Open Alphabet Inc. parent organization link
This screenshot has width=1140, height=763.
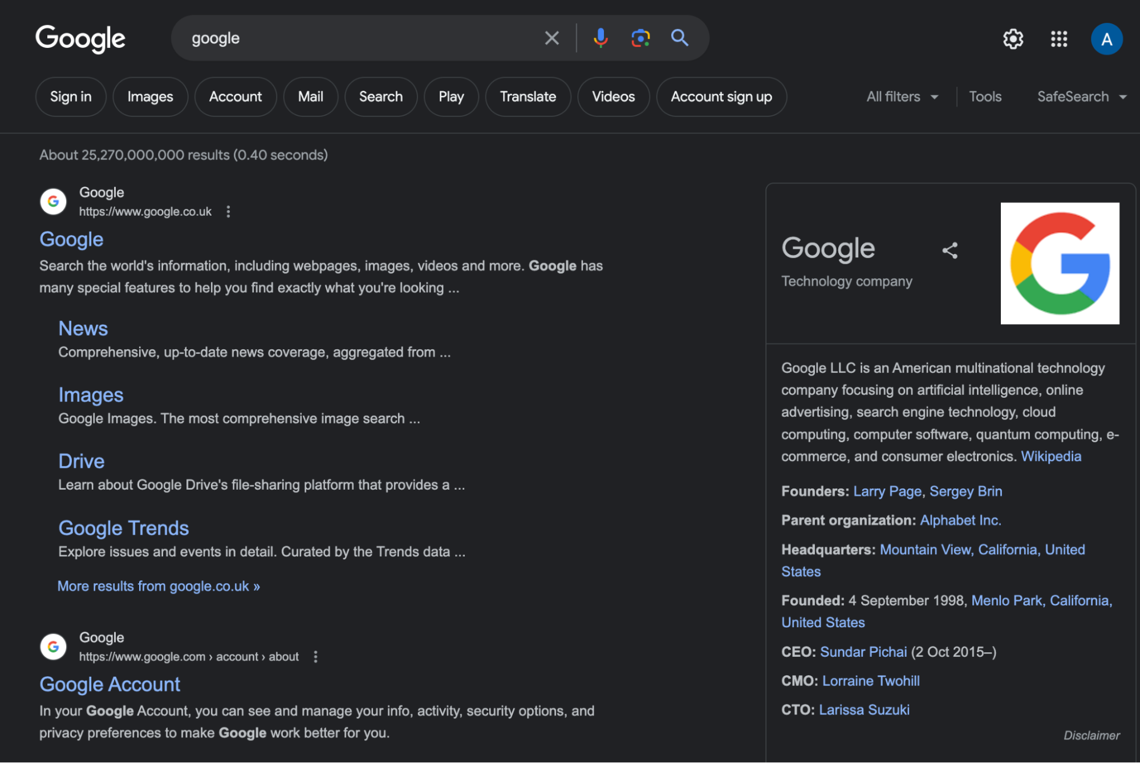tap(960, 520)
